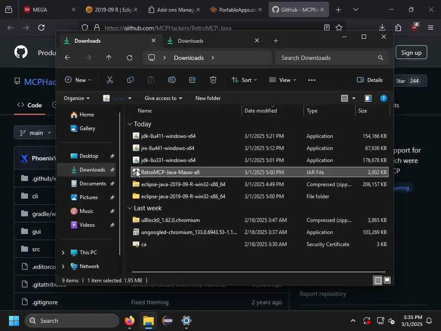This screenshot has width=441, height=331.
Task: Sort by Date modified column header
Action: (261, 111)
